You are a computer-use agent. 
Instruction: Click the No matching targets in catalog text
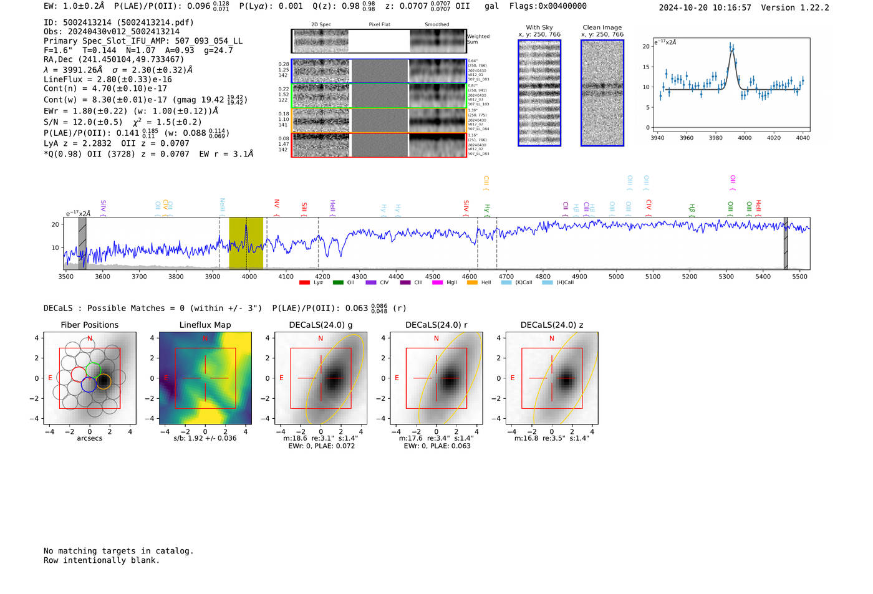pyautogui.click(x=118, y=551)
